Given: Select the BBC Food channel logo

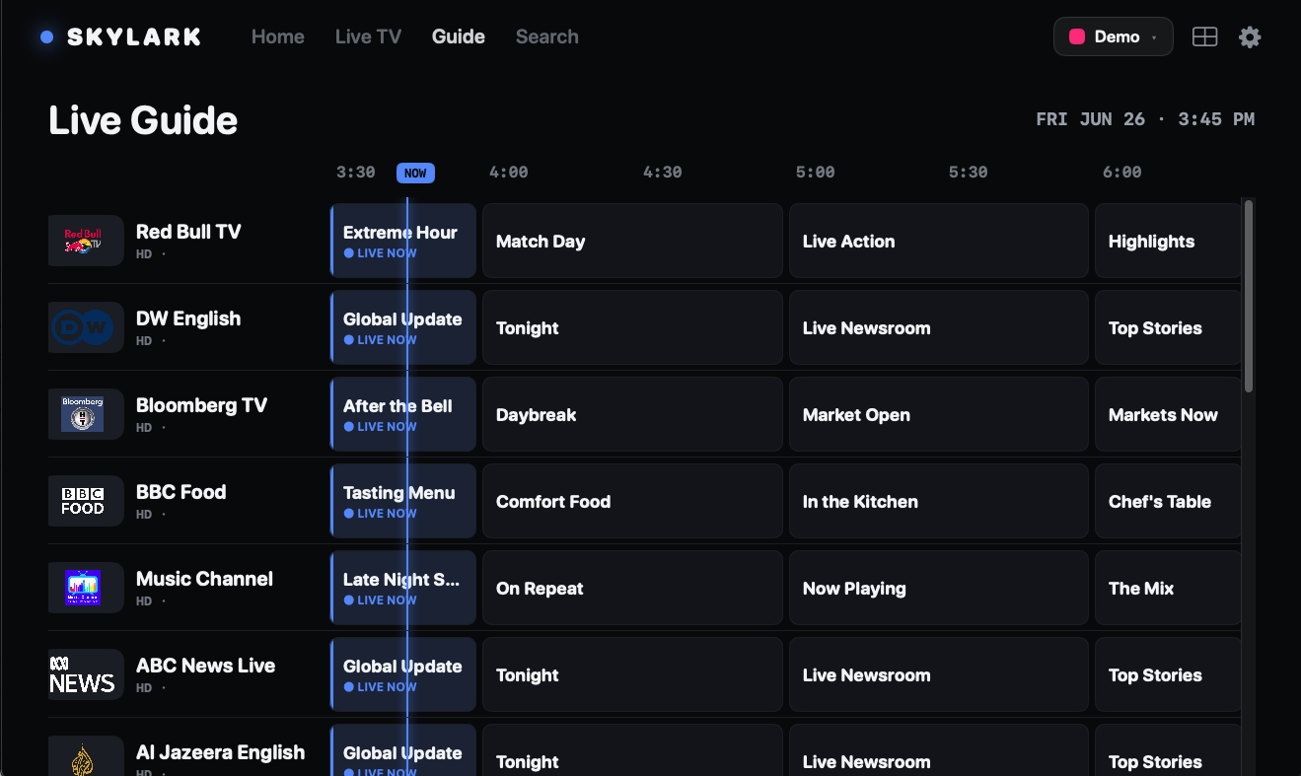Looking at the screenshot, I should pyautogui.click(x=86, y=501).
